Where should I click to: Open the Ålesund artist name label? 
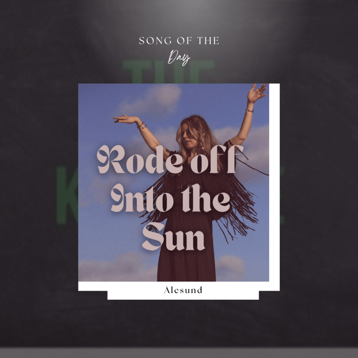(x=183, y=290)
